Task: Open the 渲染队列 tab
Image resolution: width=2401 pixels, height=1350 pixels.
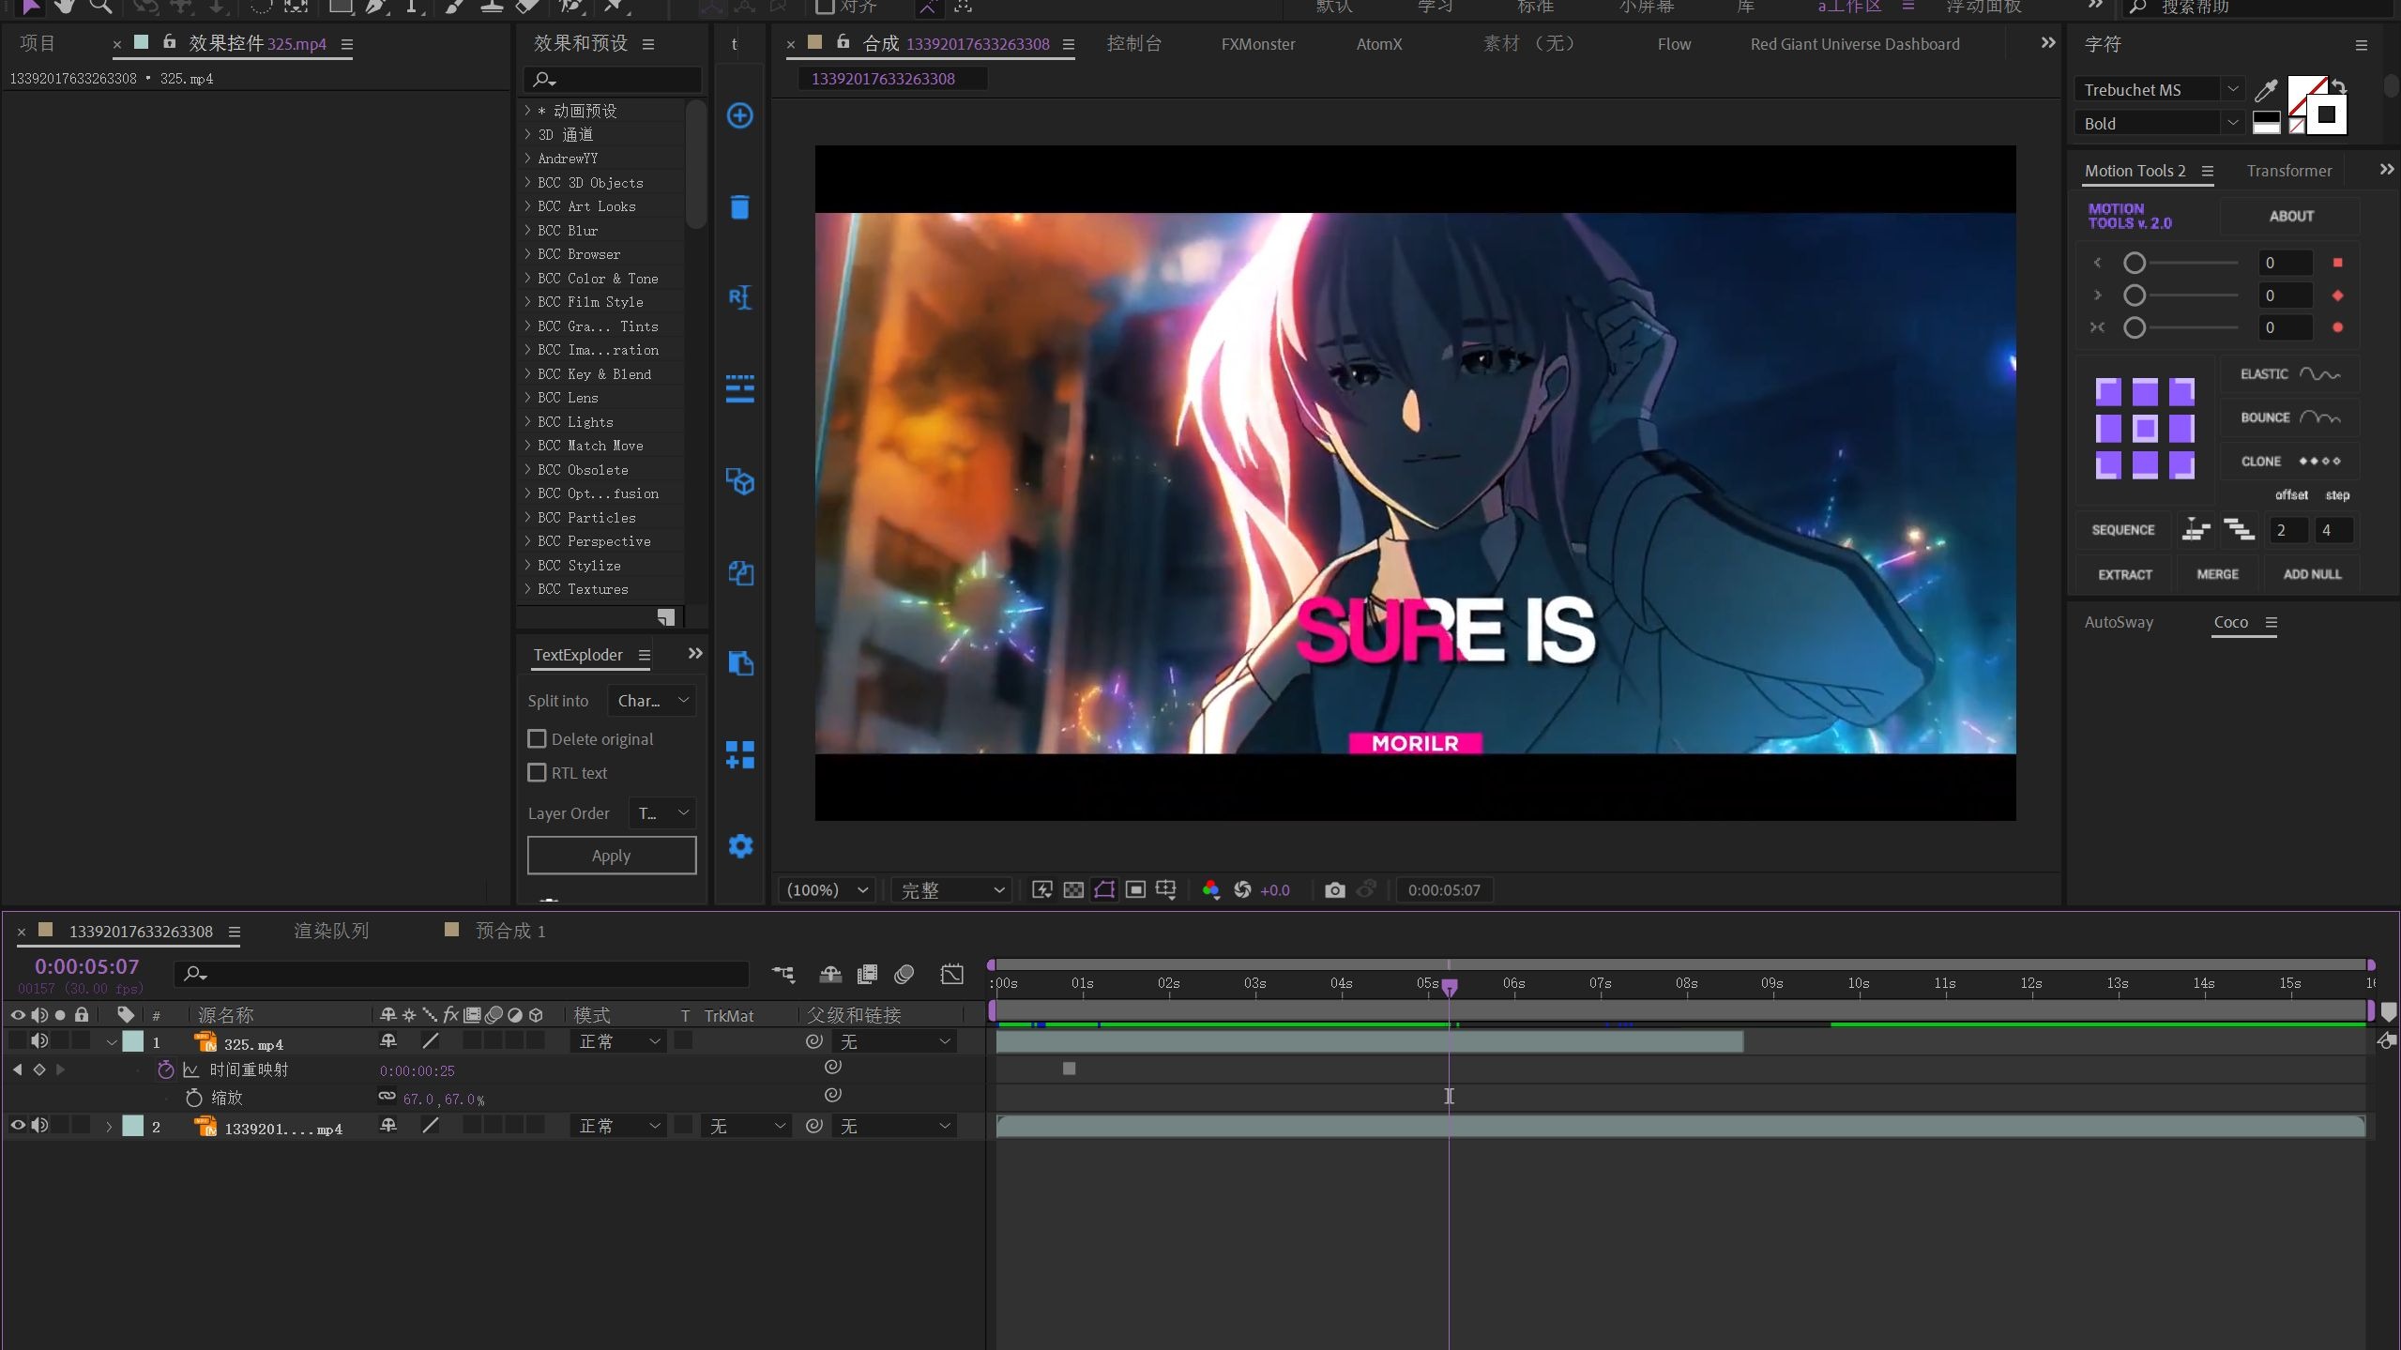Action: point(331,931)
